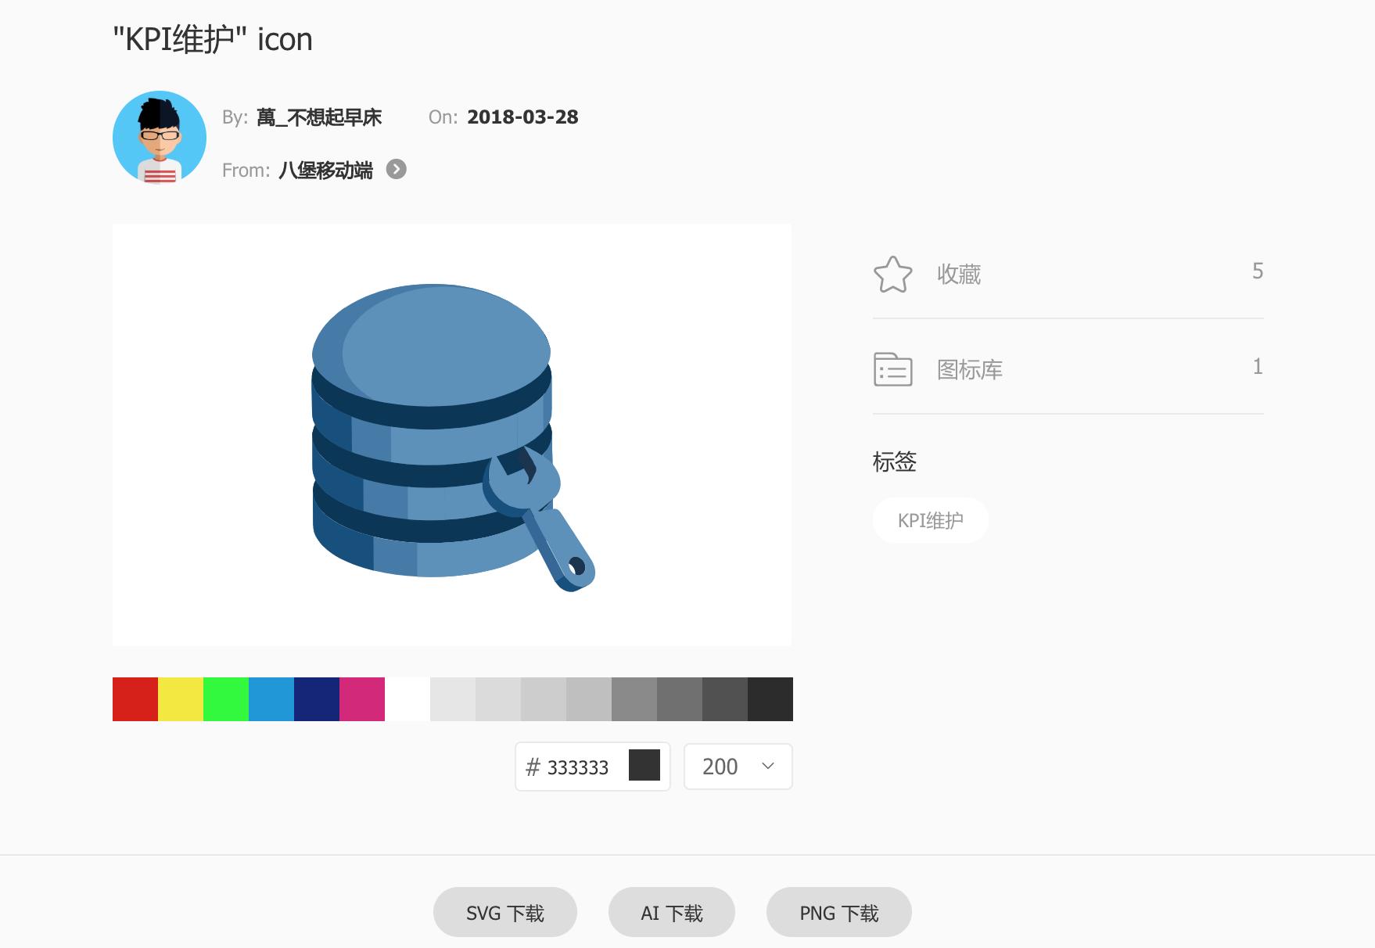1375x948 pixels.
Task: Select the magenta color swatch
Action: [361, 698]
